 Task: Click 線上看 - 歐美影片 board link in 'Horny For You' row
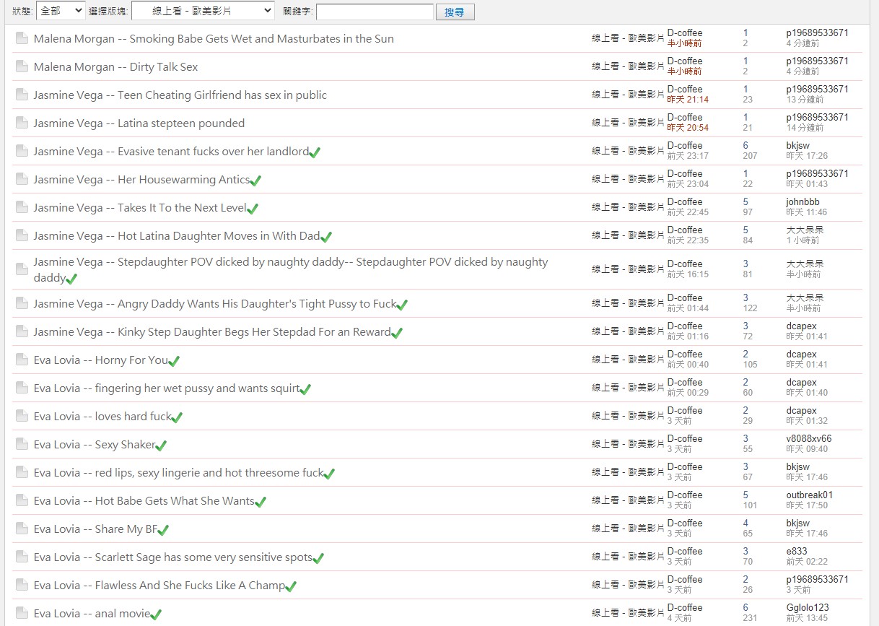pyautogui.click(x=628, y=360)
